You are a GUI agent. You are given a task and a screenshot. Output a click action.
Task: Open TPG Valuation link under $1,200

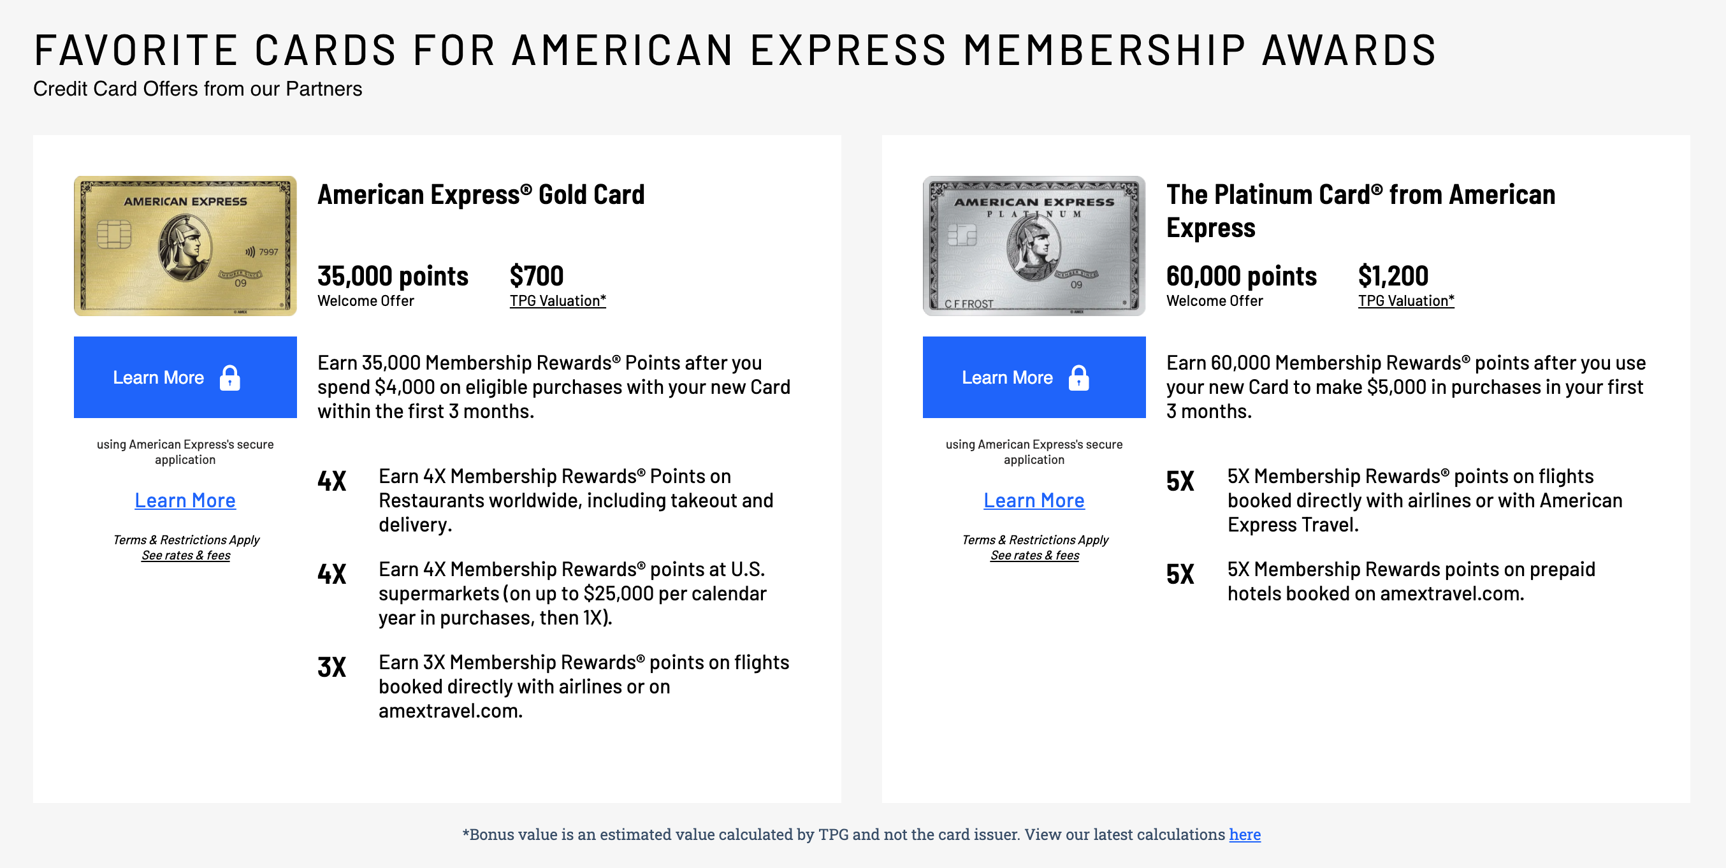pyautogui.click(x=1406, y=301)
